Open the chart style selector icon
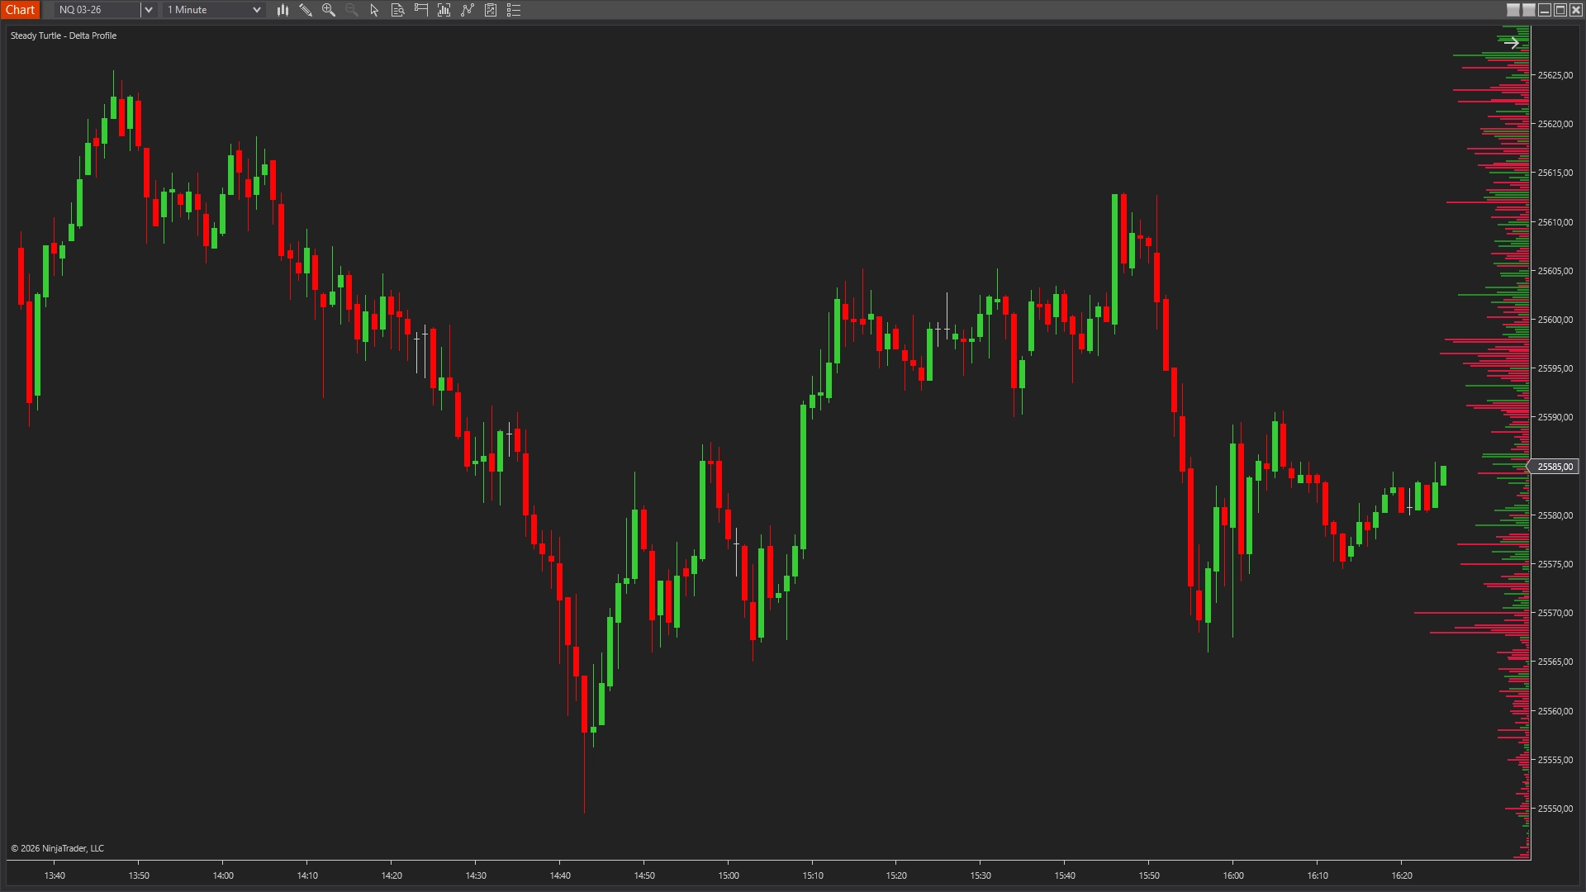 tap(283, 10)
